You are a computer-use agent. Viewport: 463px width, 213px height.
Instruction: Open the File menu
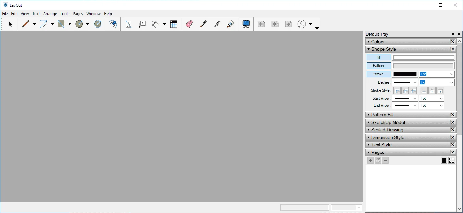(5, 14)
